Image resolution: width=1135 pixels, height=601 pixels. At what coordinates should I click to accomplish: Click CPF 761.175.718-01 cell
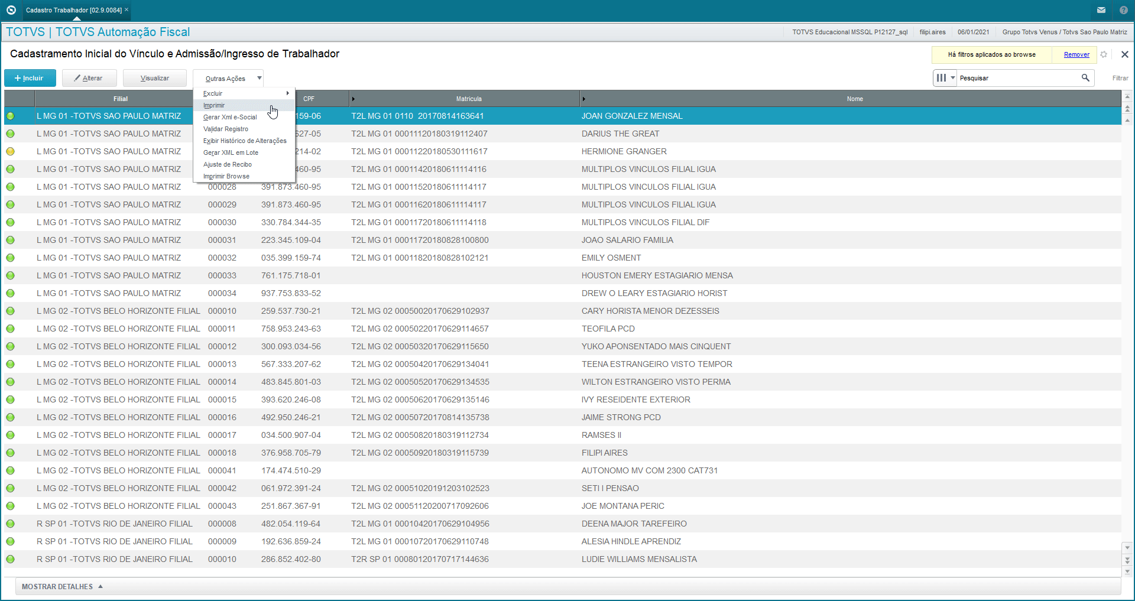click(291, 275)
